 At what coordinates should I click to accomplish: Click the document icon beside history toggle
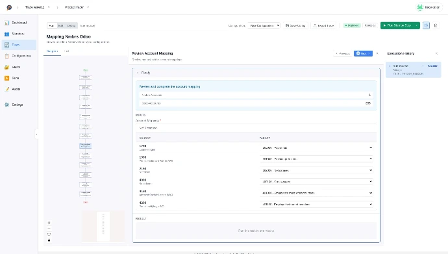point(436,25)
